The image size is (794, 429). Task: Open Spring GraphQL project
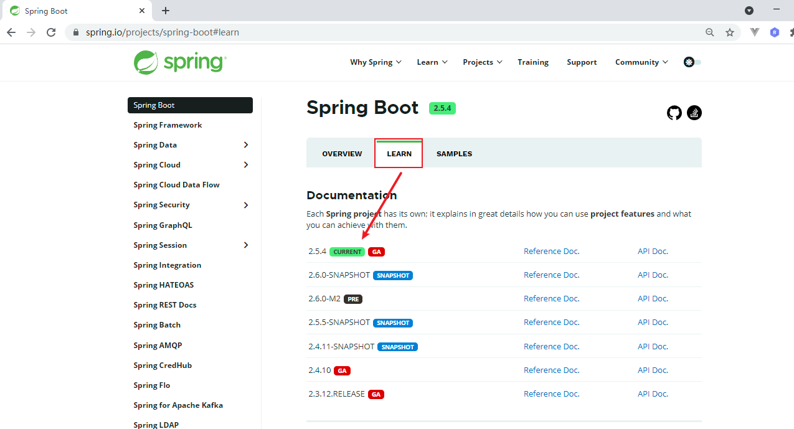click(x=163, y=225)
